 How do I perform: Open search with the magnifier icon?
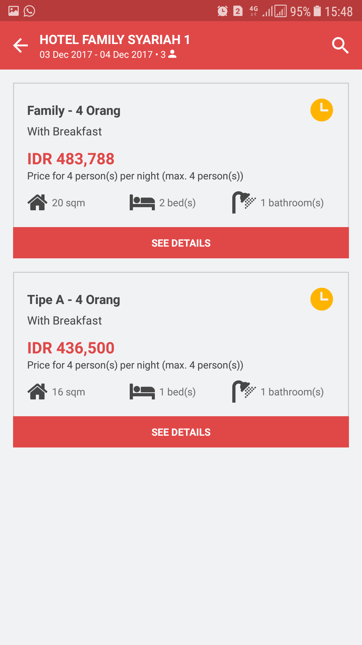[340, 45]
